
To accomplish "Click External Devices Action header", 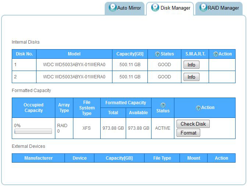I will [x=222, y=158].
